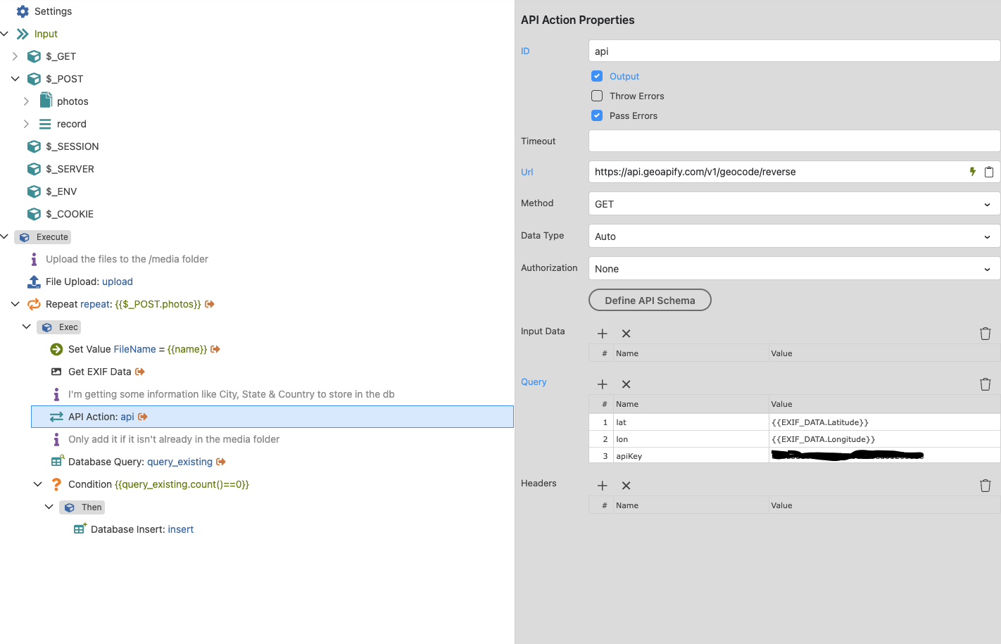Add a Headers row with plus icon
Image resolution: width=1001 pixels, height=644 pixels.
tap(603, 486)
